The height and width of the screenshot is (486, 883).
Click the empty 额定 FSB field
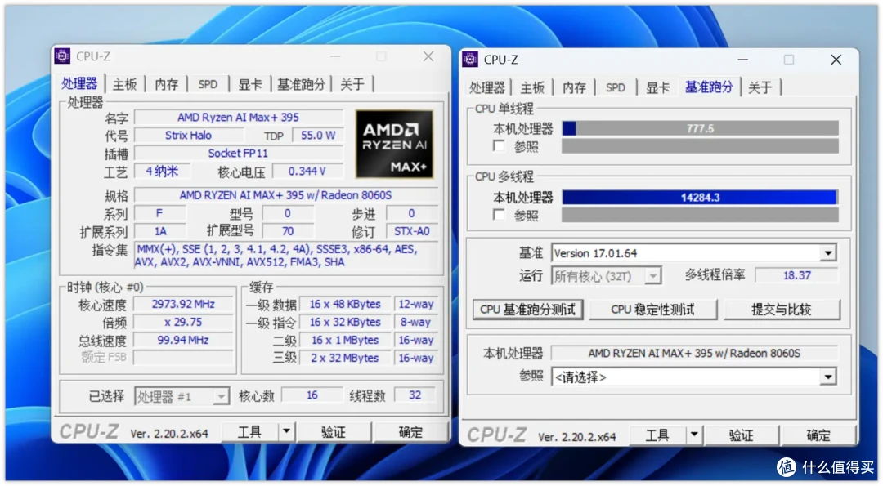click(183, 358)
